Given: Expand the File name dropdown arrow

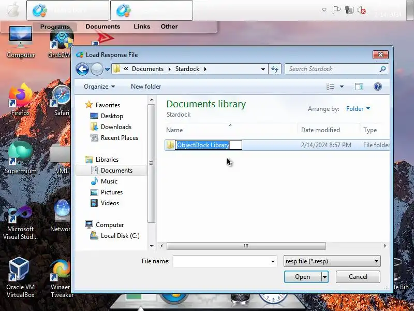Looking at the screenshot, I should (x=273, y=262).
